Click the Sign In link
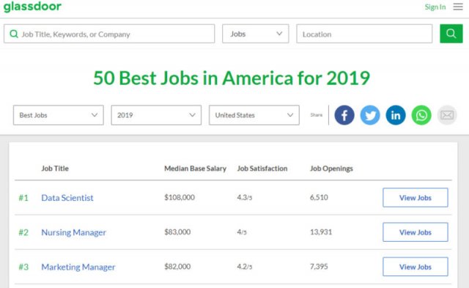469x288 pixels. (x=435, y=7)
